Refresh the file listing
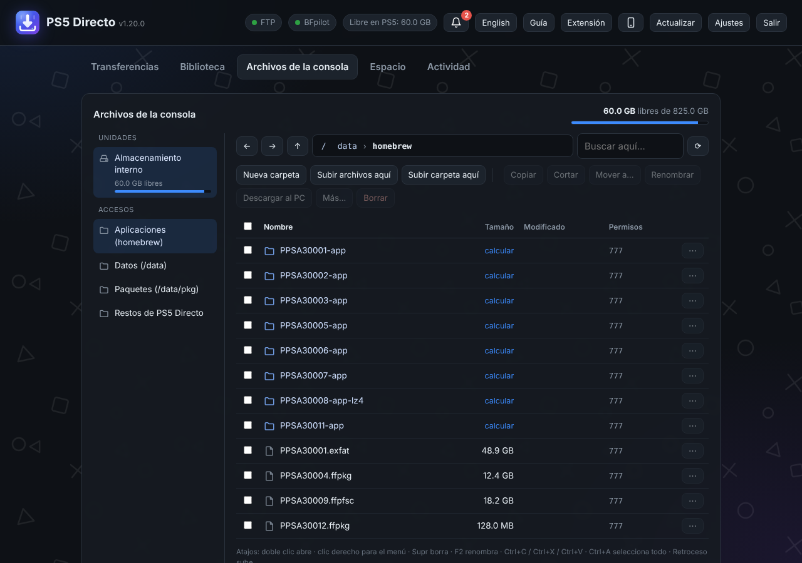Viewport: 802px width, 563px height. coord(698,146)
